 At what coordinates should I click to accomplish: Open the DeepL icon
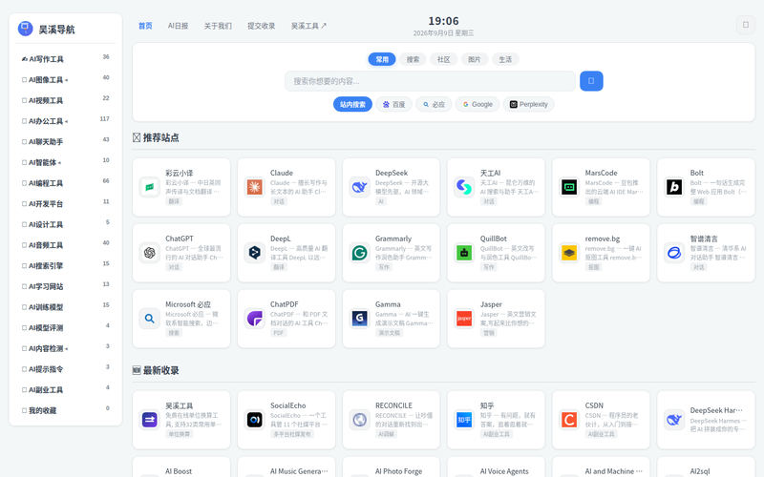pyautogui.click(x=254, y=253)
